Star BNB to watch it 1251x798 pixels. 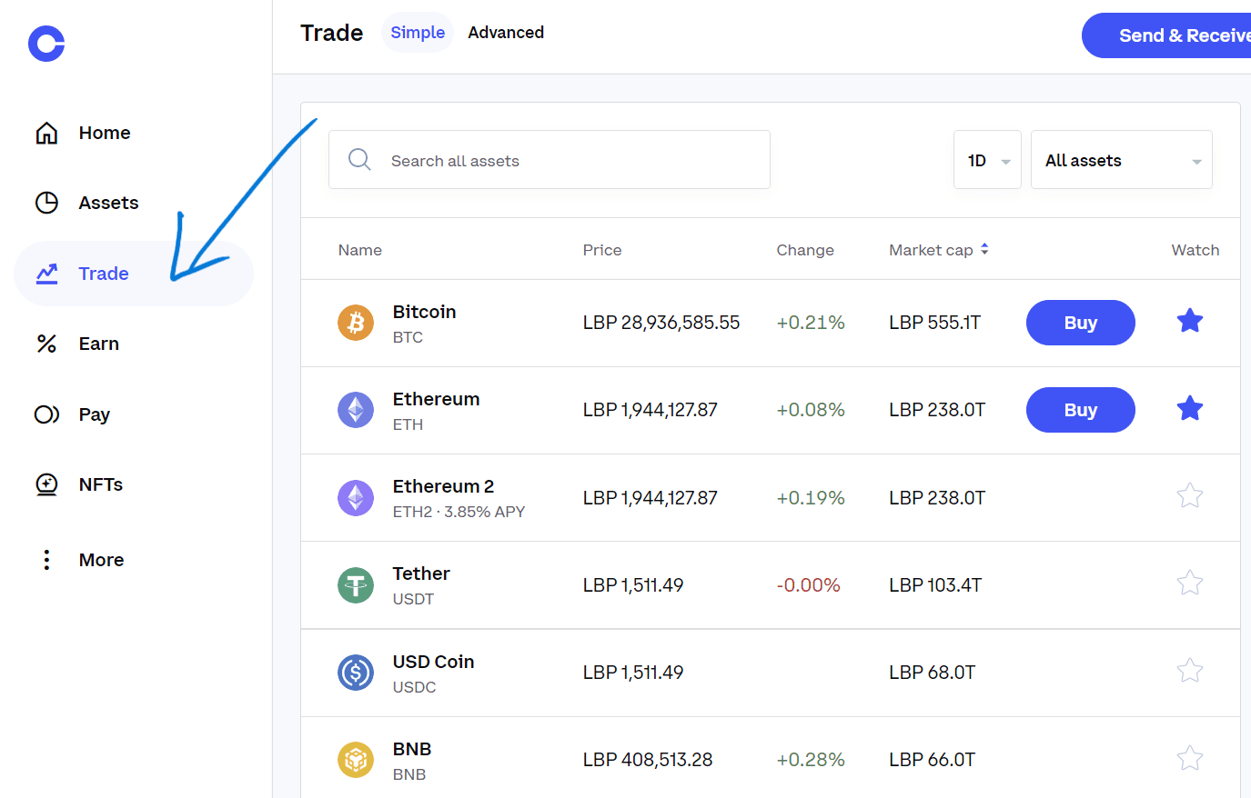[x=1189, y=758]
